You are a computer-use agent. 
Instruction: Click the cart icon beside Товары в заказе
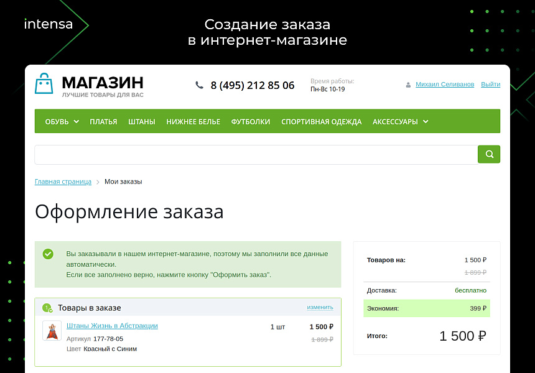click(48, 308)
